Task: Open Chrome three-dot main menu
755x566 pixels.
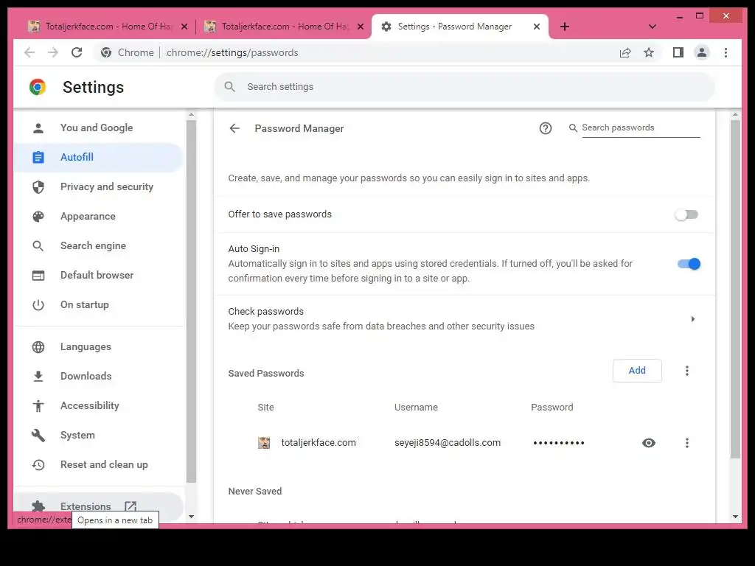Action: [726, 52]
